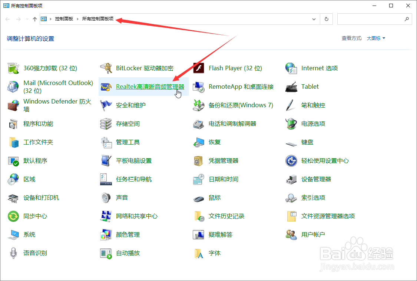Screen dimensions: 417x281
Task: Open the 鼠标 mouse icon
Action: [x=198, y=199]
